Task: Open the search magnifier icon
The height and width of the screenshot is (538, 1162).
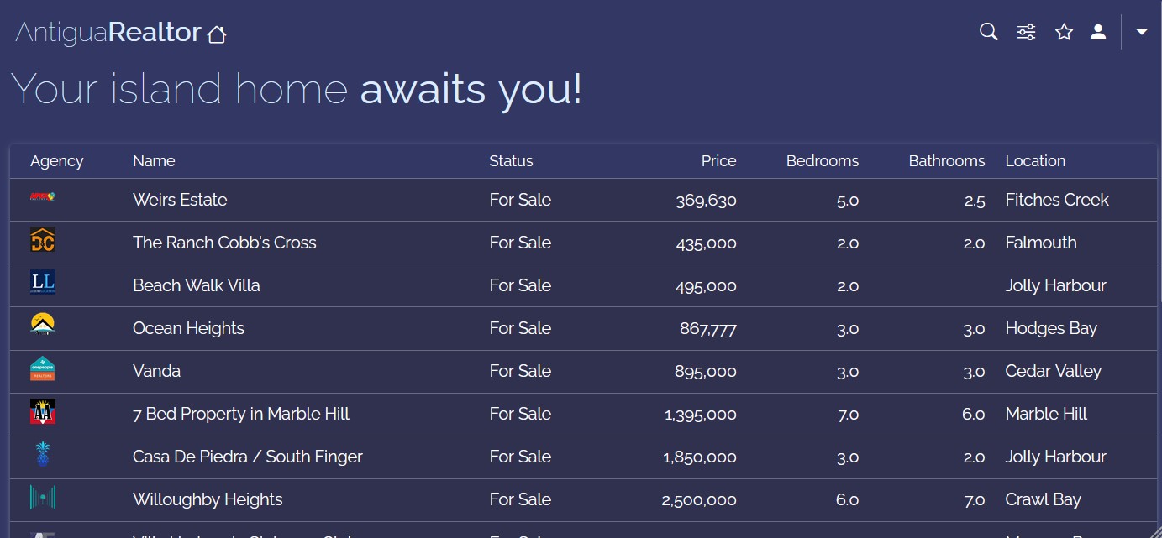Action: tap(989, 32)
